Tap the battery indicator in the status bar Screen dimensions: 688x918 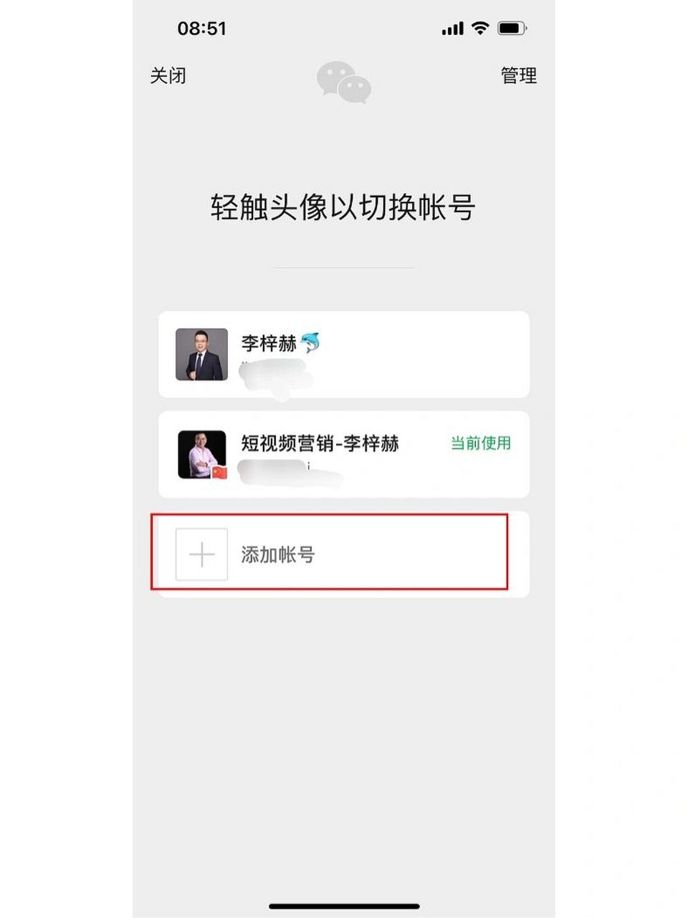point(512,28)
